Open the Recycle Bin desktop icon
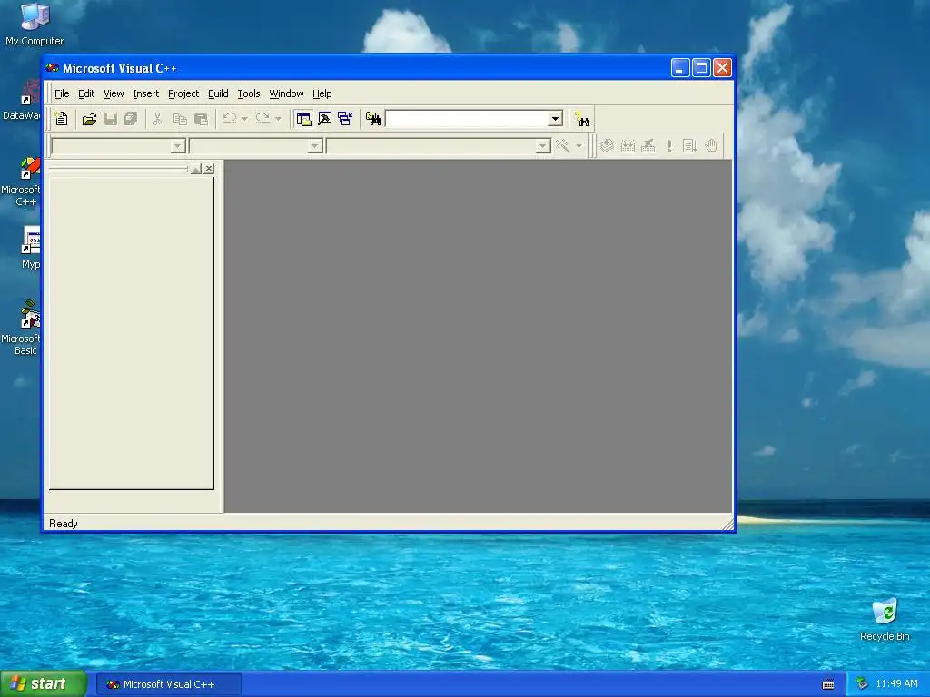The height and width of the screenshot is (697, 930). click(885, 620)
